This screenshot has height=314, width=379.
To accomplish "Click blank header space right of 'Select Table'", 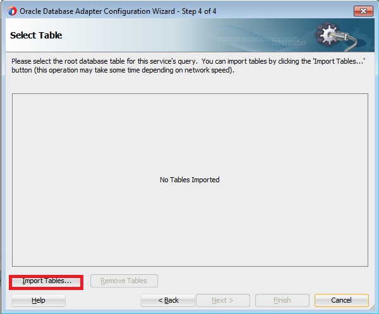I will tap(139, 36).
